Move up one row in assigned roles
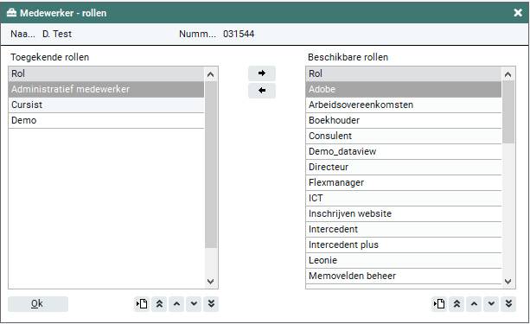 (x=176, y=304)
